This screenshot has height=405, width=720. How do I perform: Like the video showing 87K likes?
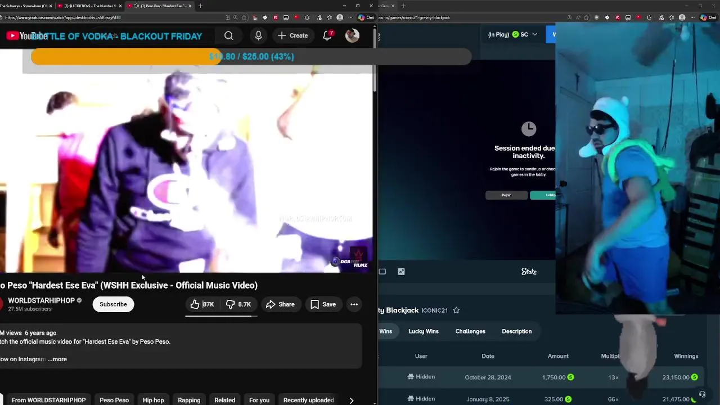202,304
